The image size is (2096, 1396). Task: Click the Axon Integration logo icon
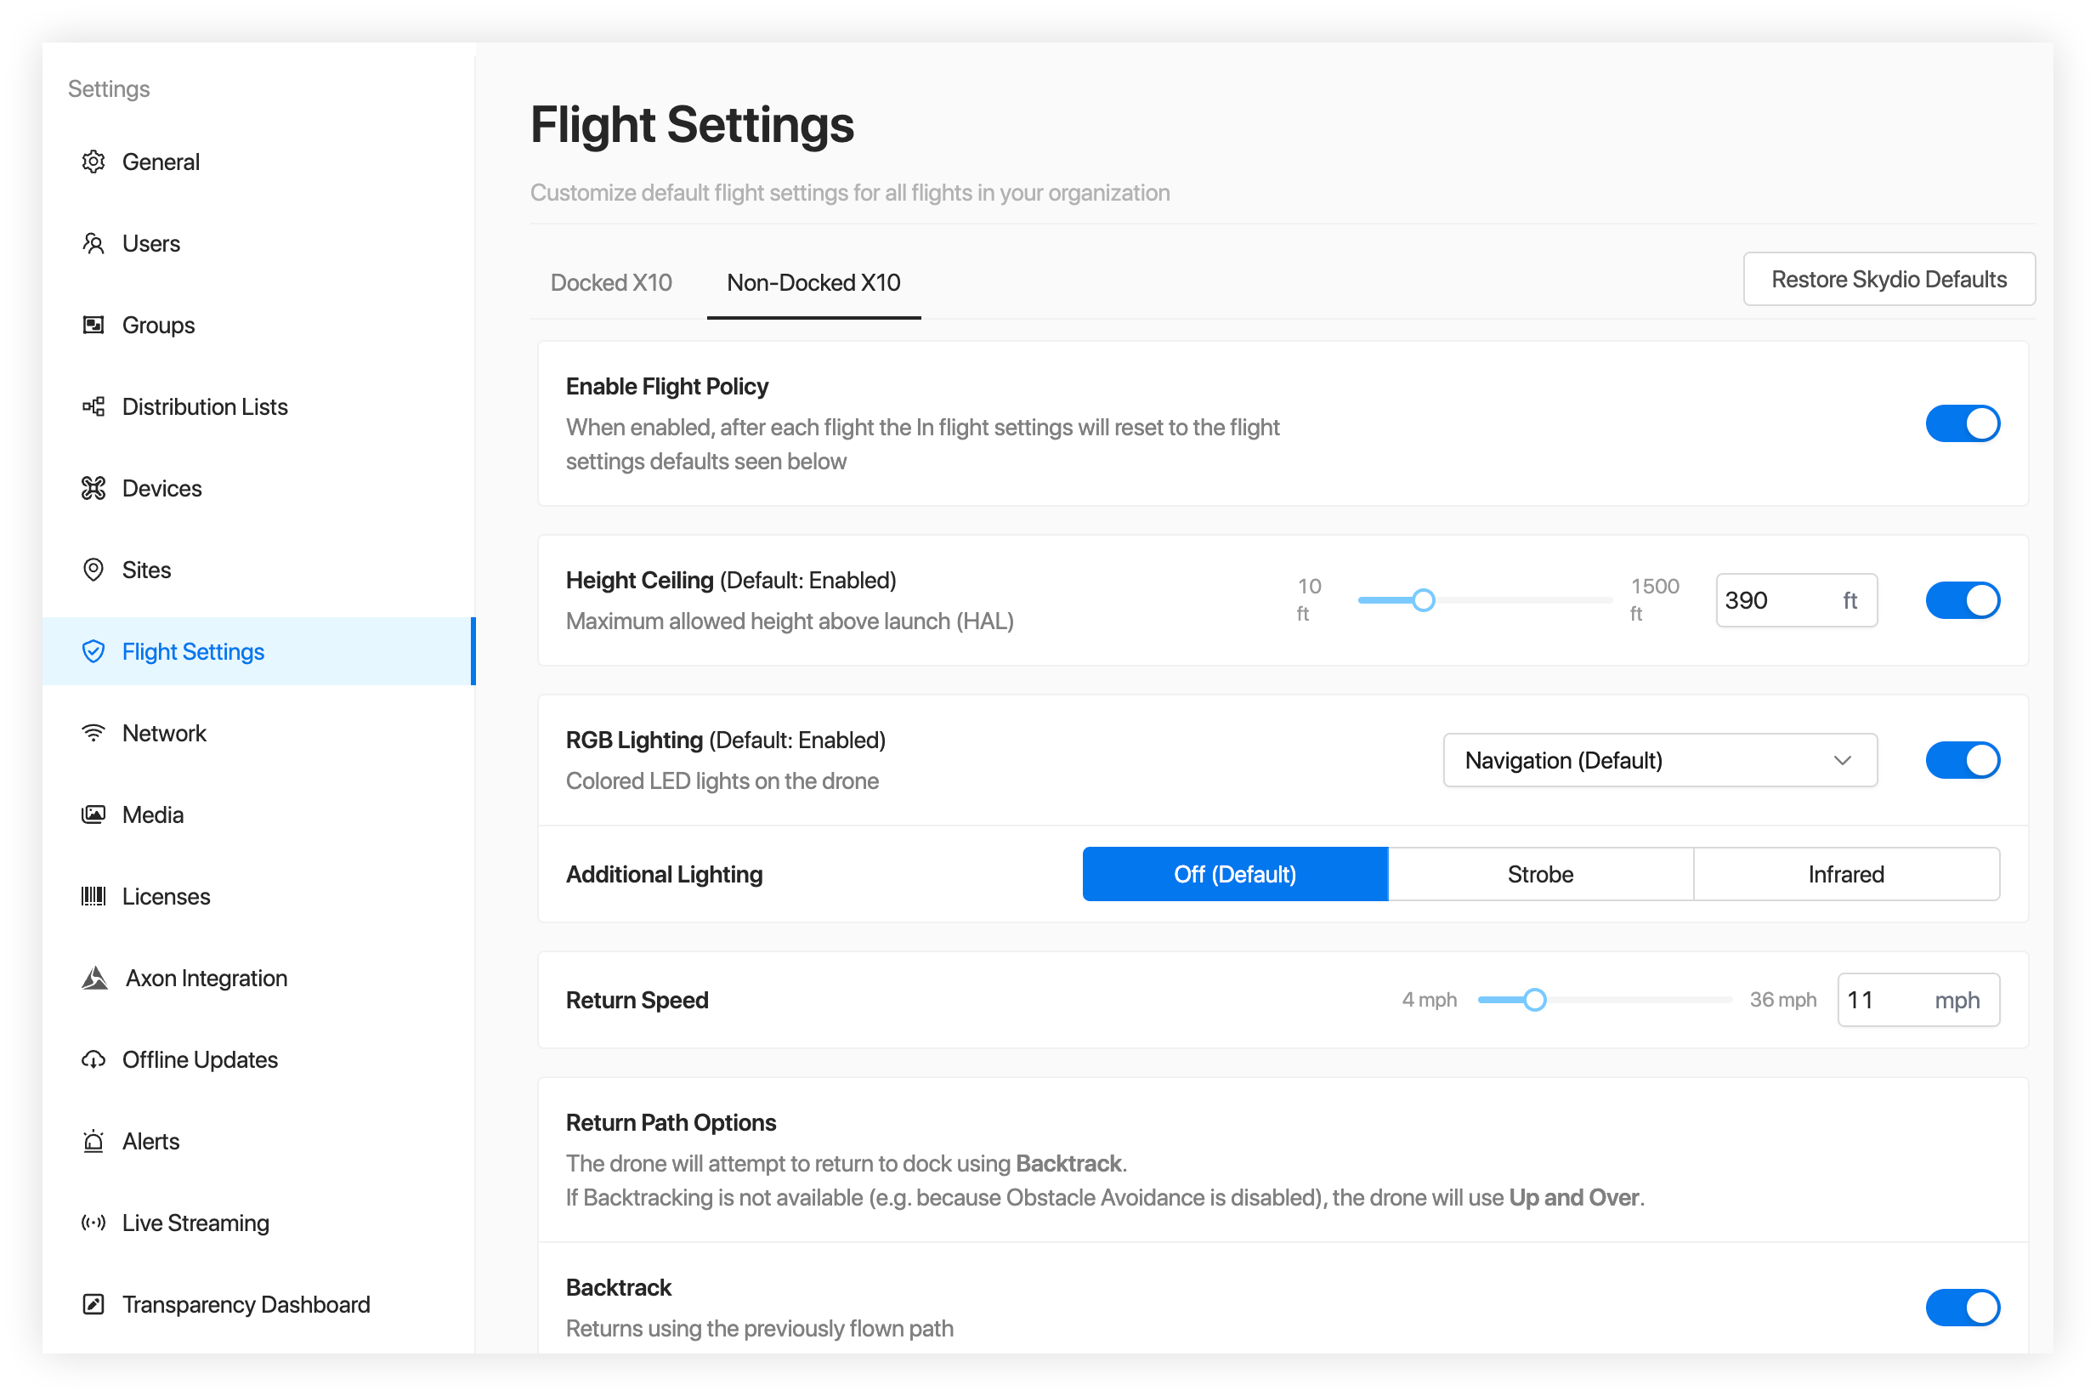click(95, 979)
